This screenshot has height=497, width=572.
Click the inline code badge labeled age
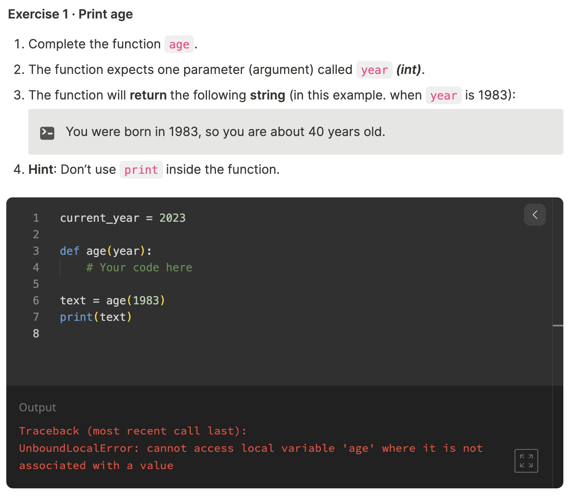point(179,44)
